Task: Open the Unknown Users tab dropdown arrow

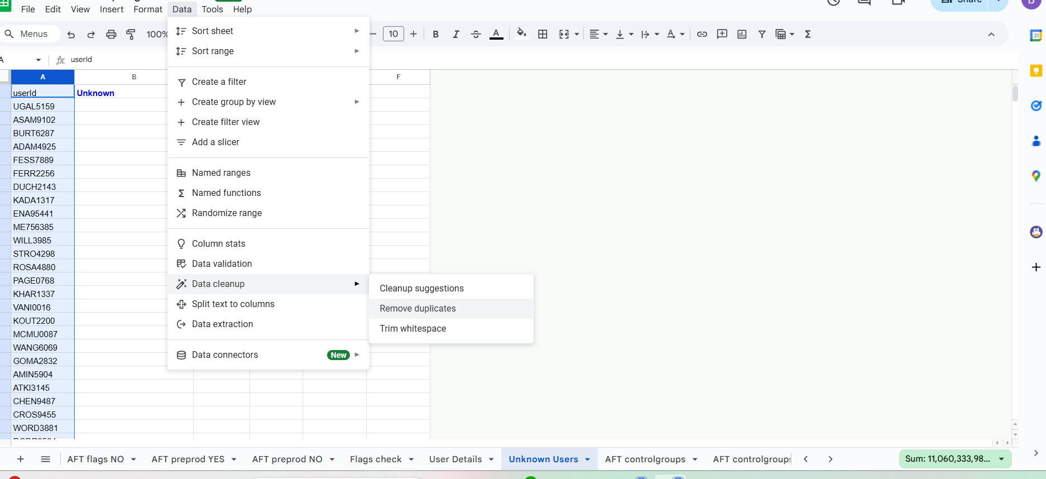Action: coord(588,459)
